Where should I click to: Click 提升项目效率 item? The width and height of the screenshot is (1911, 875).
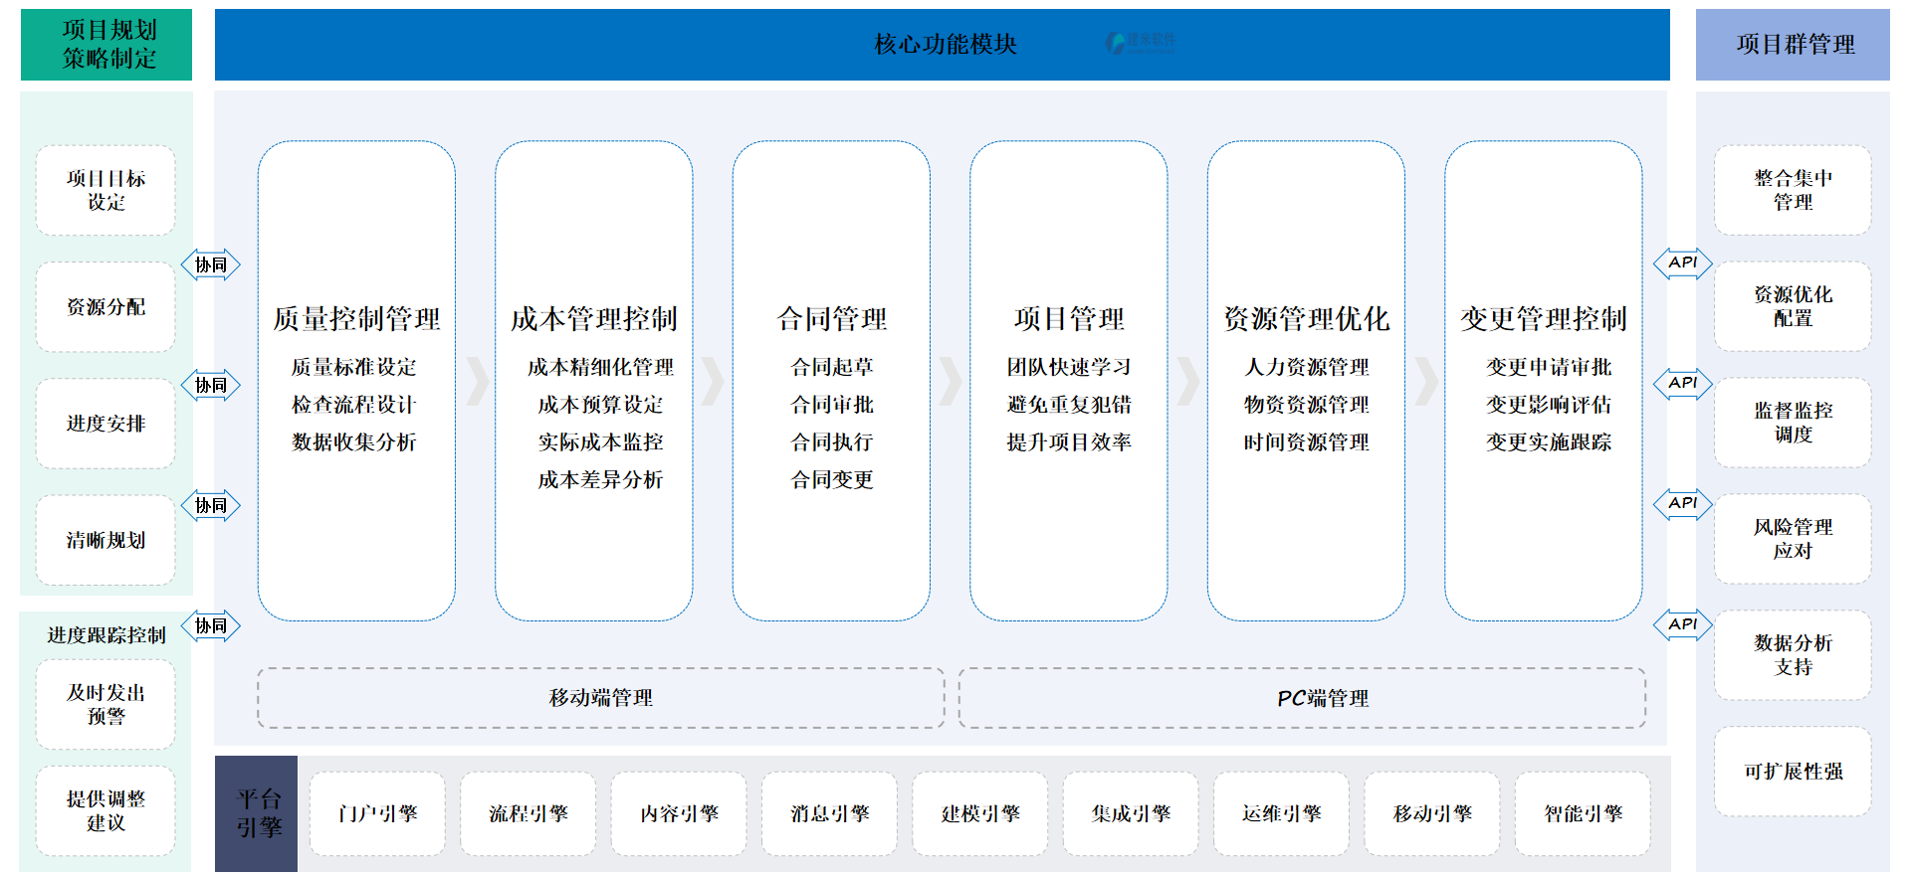pyautogui.click(x=1069, y=441)
